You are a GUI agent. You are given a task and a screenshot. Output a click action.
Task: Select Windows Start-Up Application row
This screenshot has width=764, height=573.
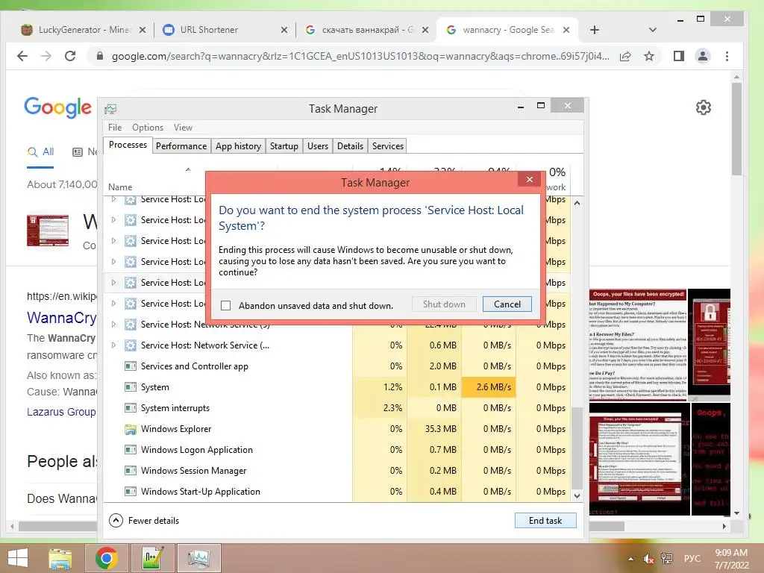(336, 492)
